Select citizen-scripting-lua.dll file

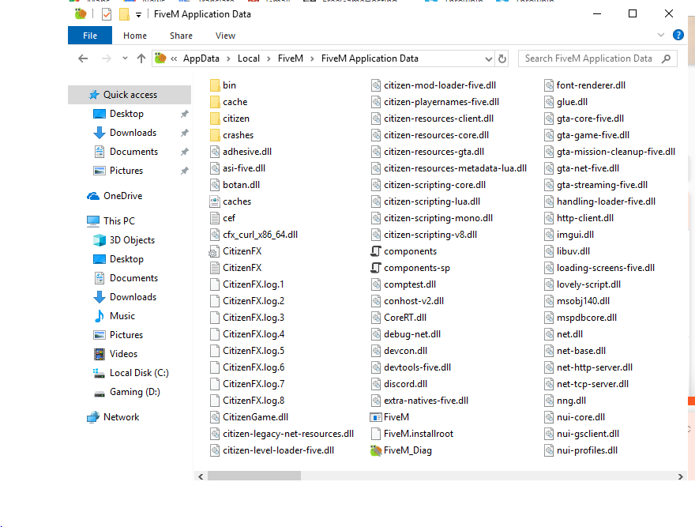click(426, 201)
